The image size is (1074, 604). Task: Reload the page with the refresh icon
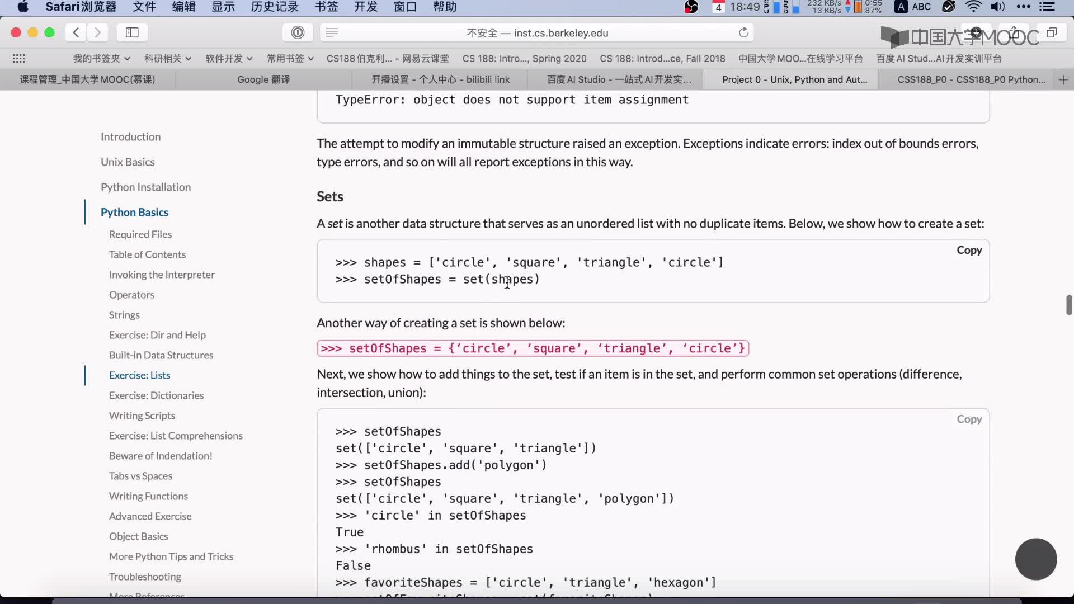[x=743, y=32]
